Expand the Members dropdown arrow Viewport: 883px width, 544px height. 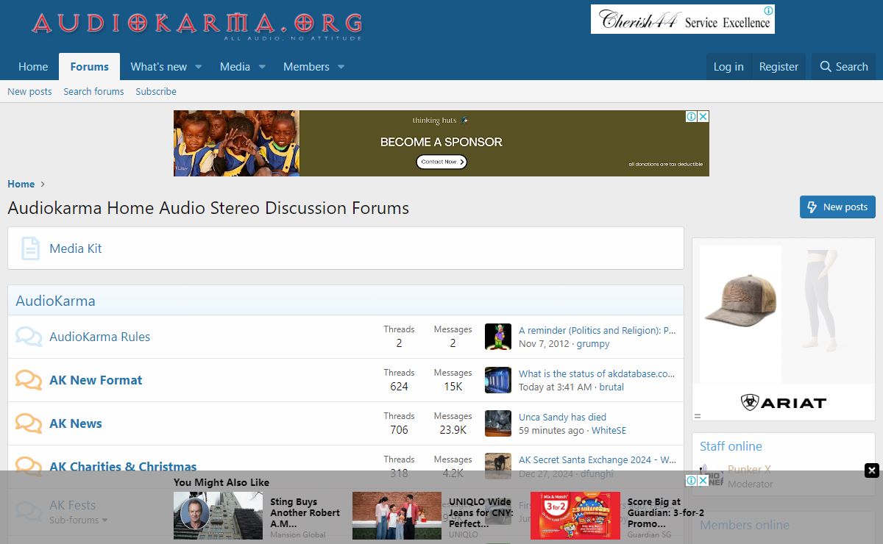[341, 67]
